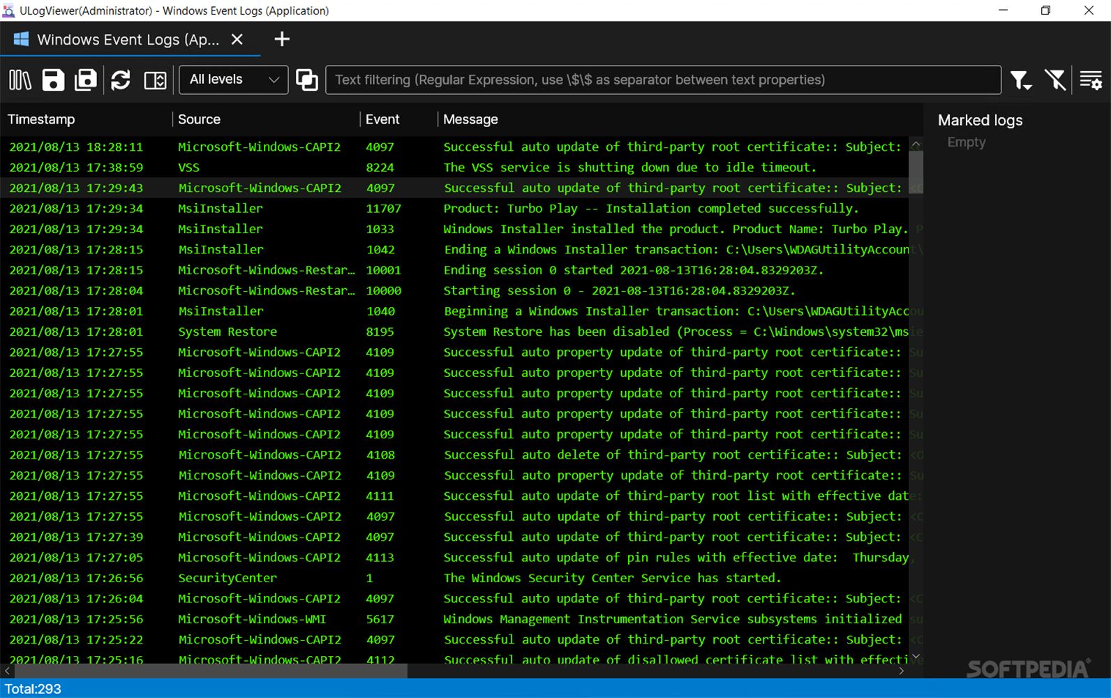Reload logs with the refresh icon

[x=121, y=80]
